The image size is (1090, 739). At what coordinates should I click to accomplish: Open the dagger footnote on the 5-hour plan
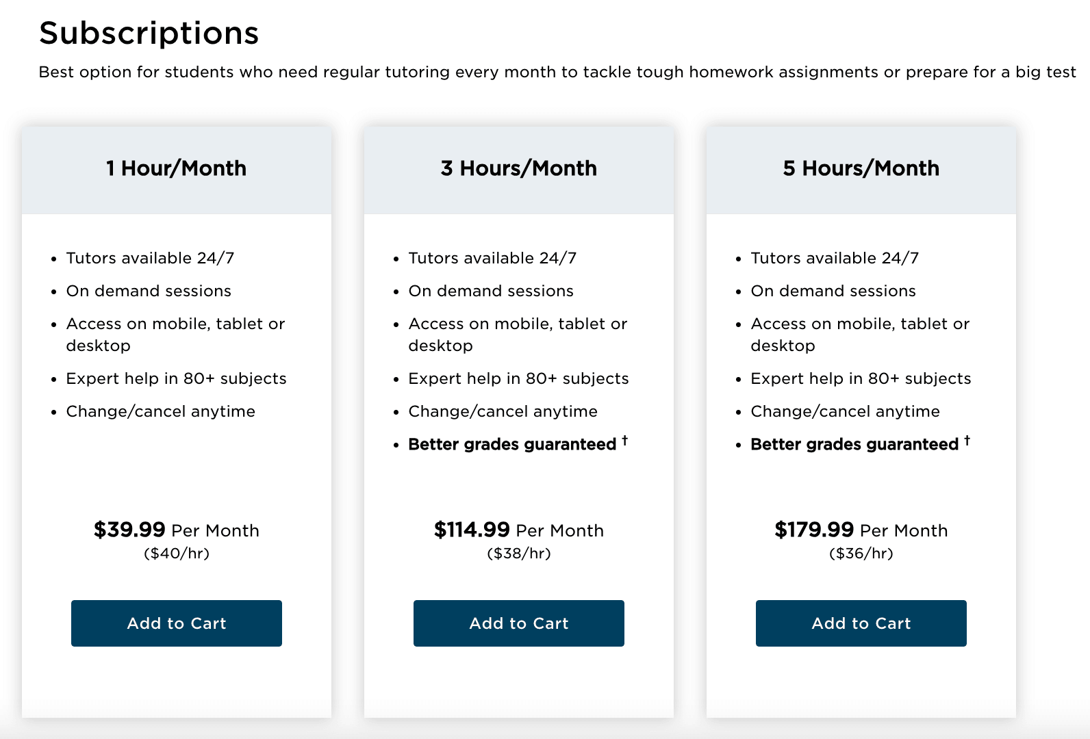click(x=967, y=439)
